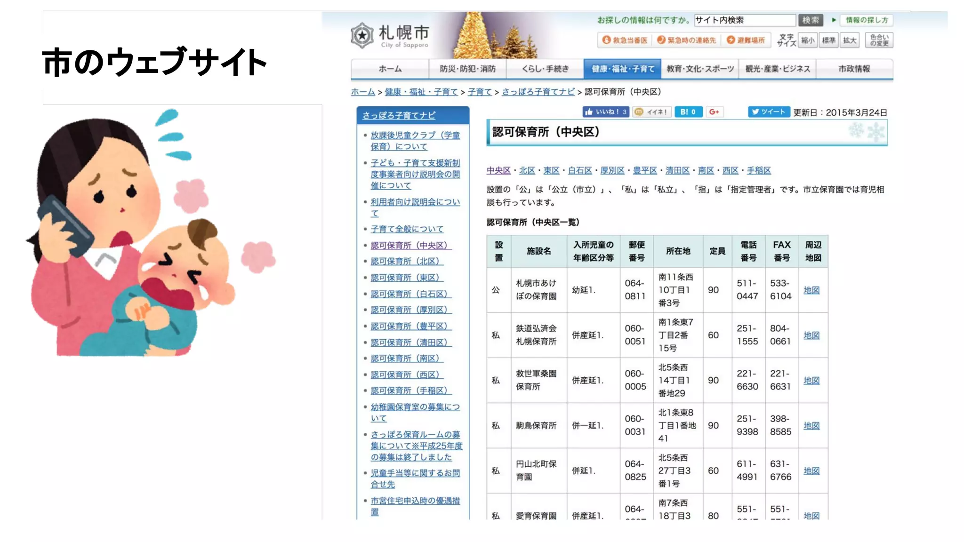Open the 地図 link for 札幌市あけぼの保育園

click(811, 290)
